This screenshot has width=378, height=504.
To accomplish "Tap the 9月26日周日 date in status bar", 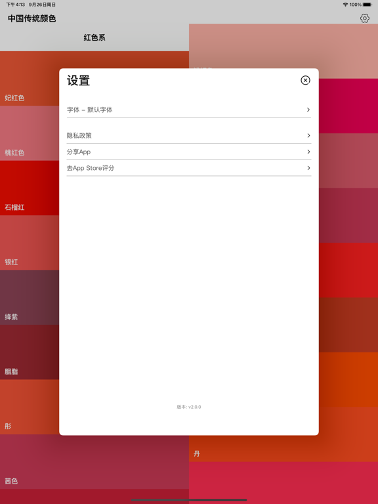I will pyautogui.click(x=42, y=5).
